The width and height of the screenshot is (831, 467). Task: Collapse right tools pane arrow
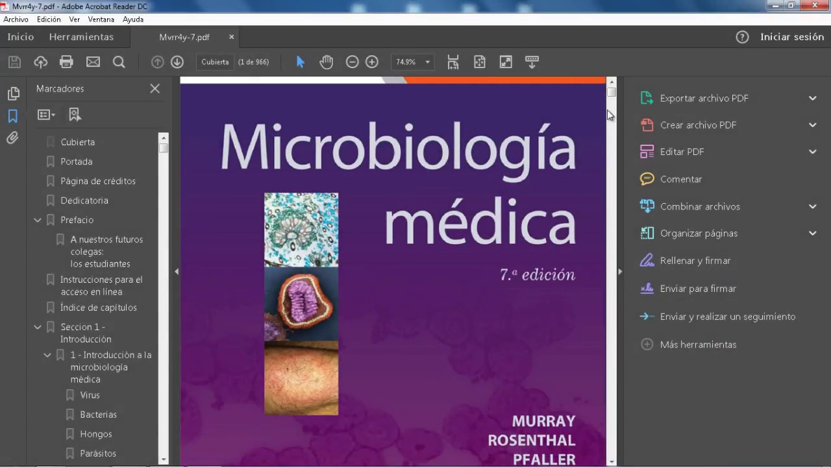tap(620, 272)
